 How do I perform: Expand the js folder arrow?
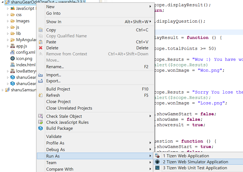tap(8, 27)
